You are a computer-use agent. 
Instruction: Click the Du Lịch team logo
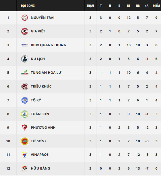pyautogui.click(x=24, y=59)
